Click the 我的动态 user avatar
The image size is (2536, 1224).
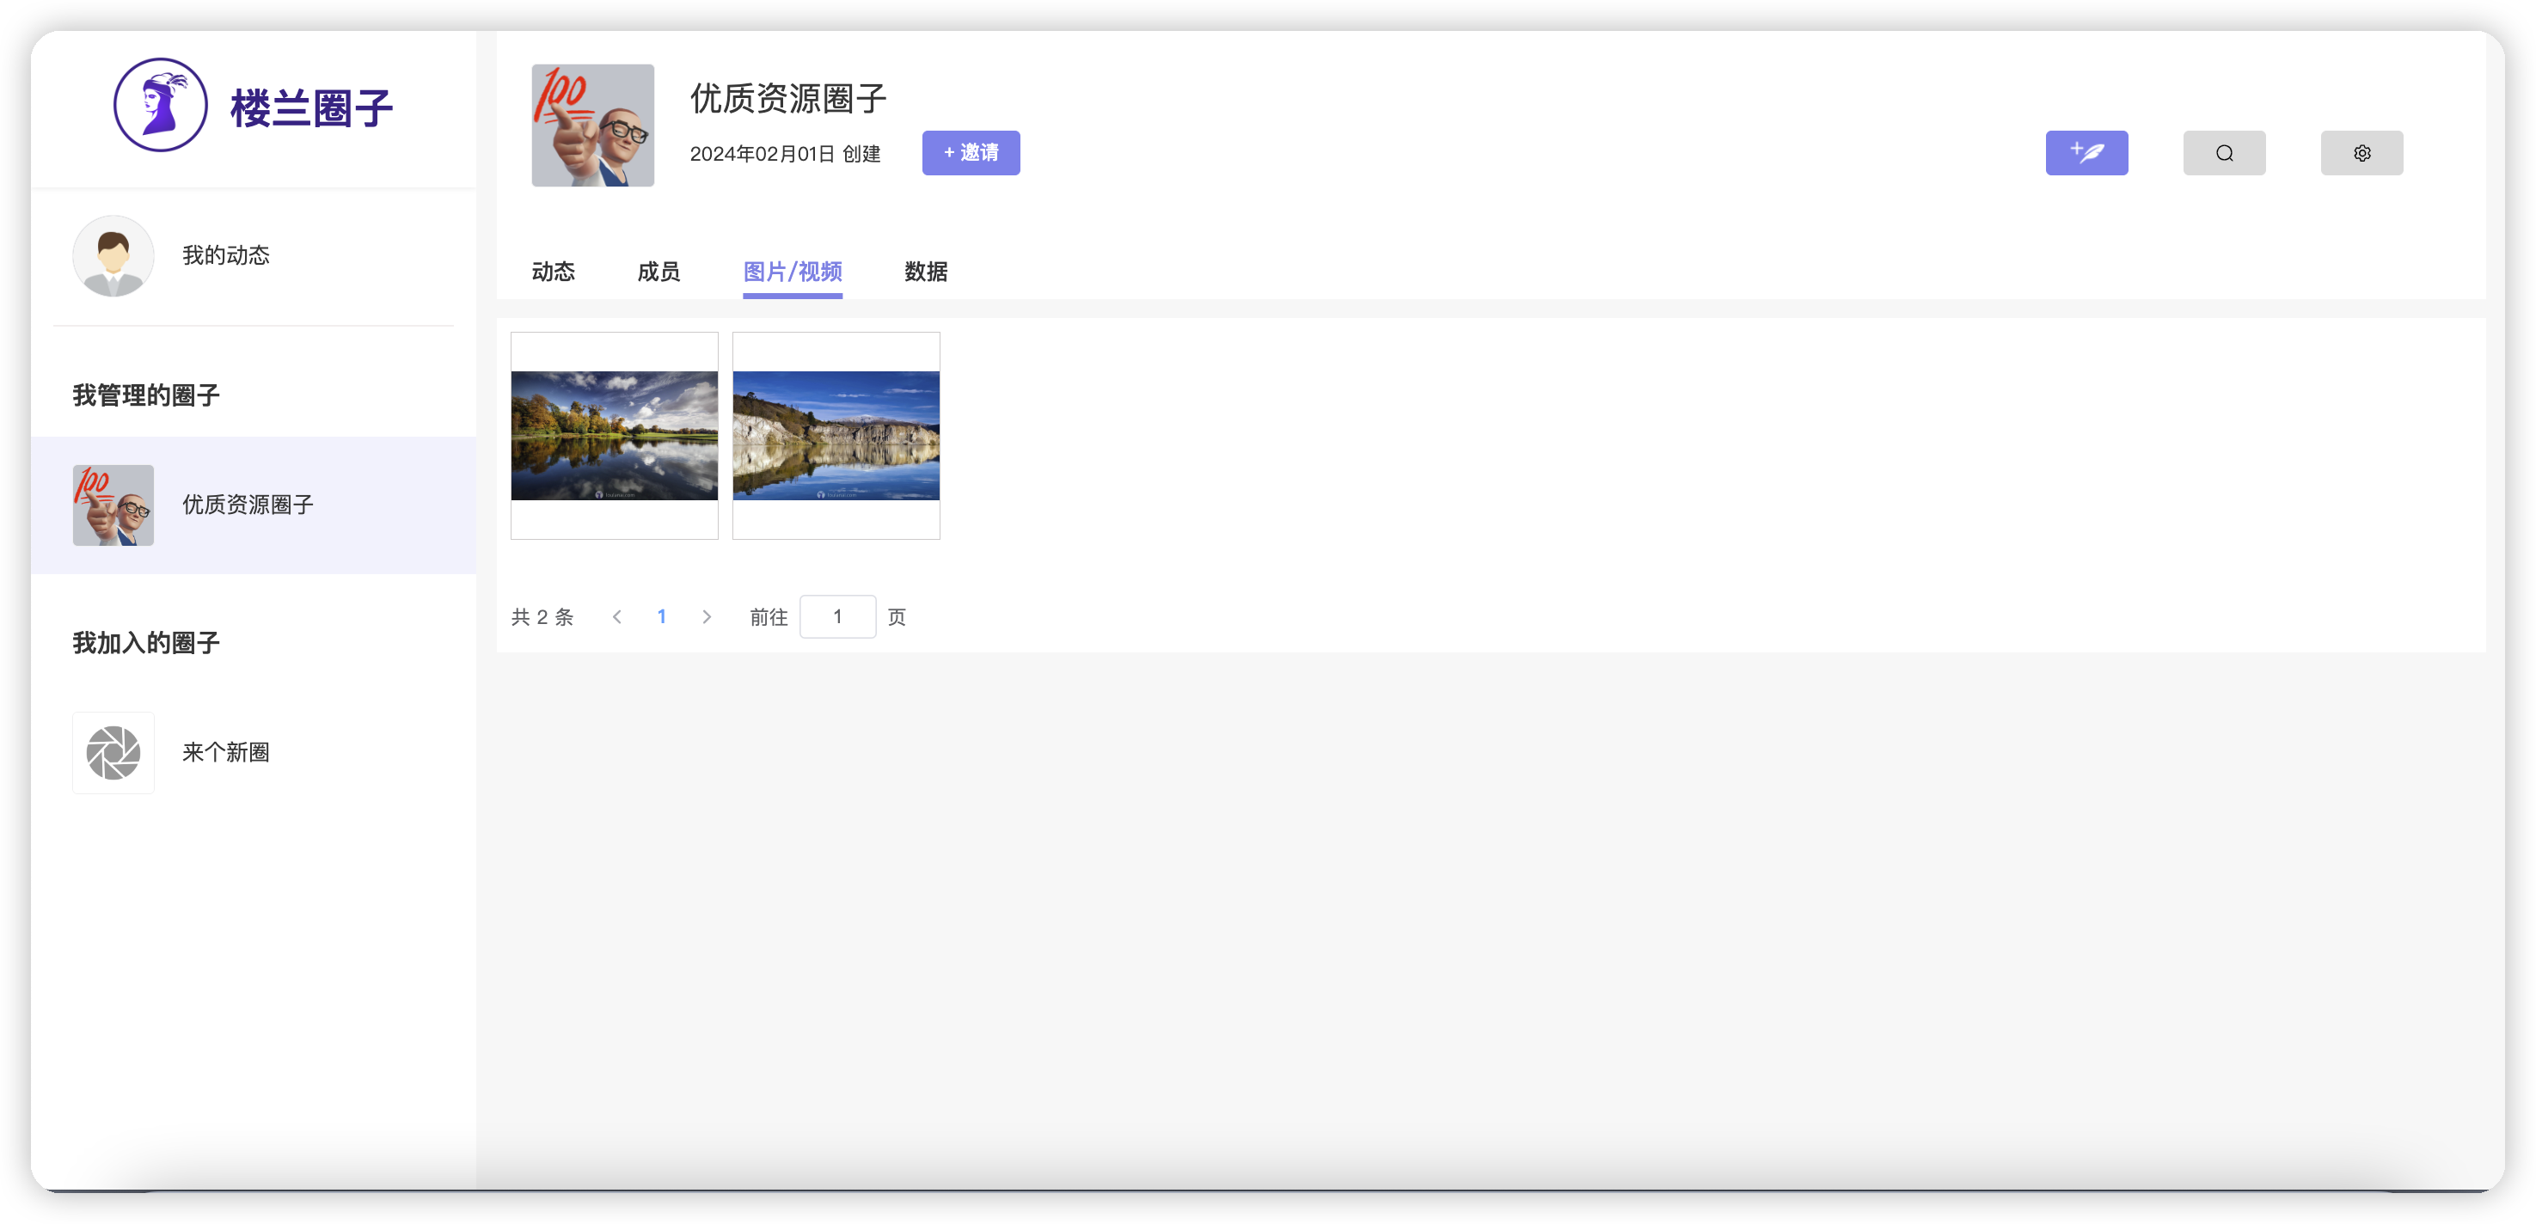pyautogui.click(x=113, y=256)
